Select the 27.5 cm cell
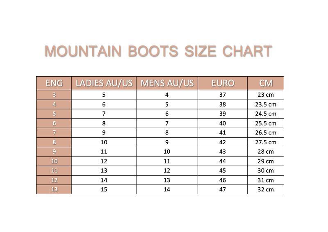328x232 pixels. (x=266, y=142)
